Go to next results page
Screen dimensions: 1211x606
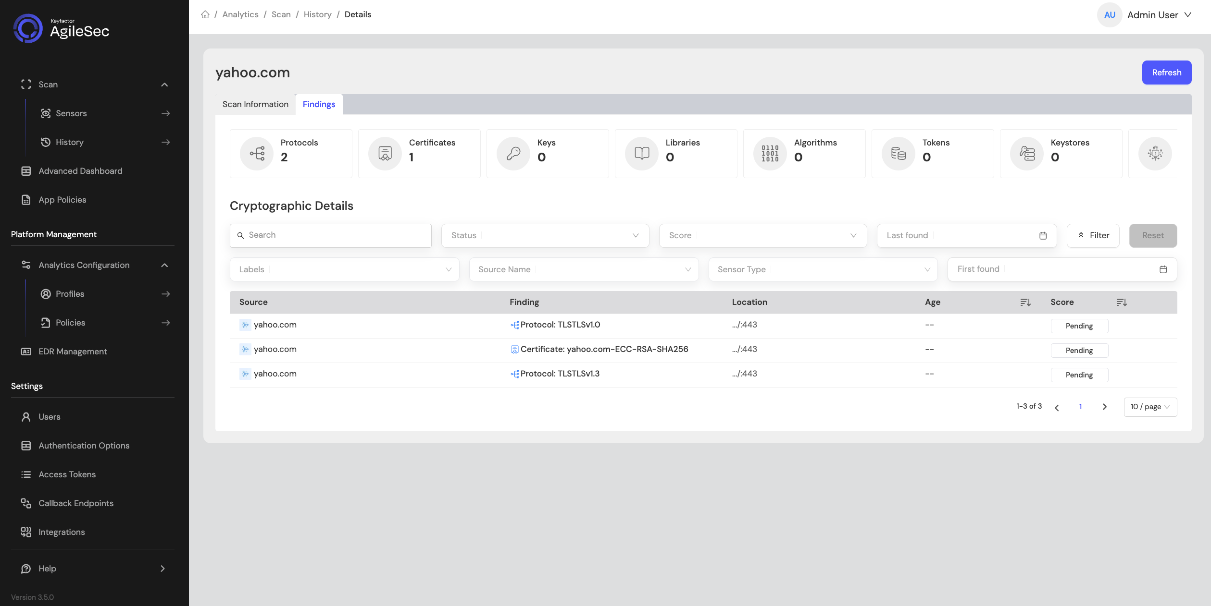pos(1105,407)
